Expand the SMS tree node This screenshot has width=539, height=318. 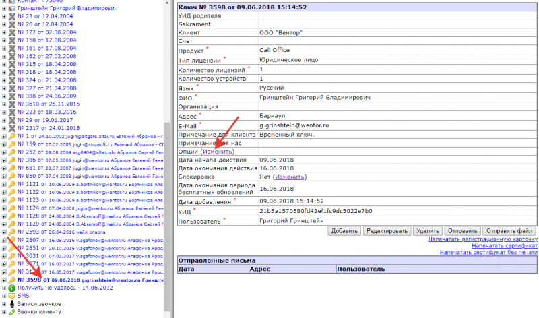[4, 296]
